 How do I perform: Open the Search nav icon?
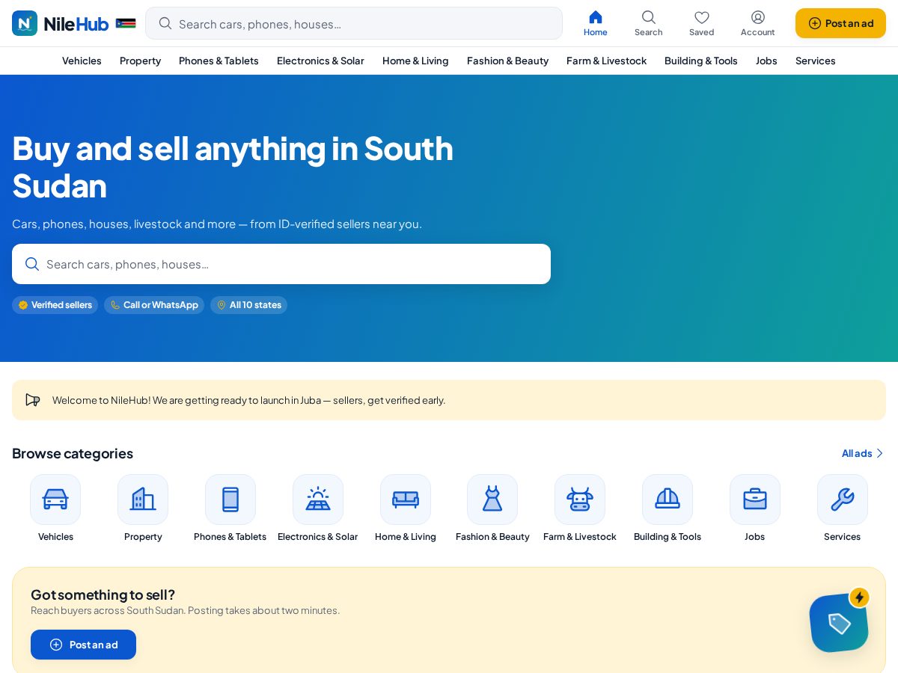click(x=649, y=23)
